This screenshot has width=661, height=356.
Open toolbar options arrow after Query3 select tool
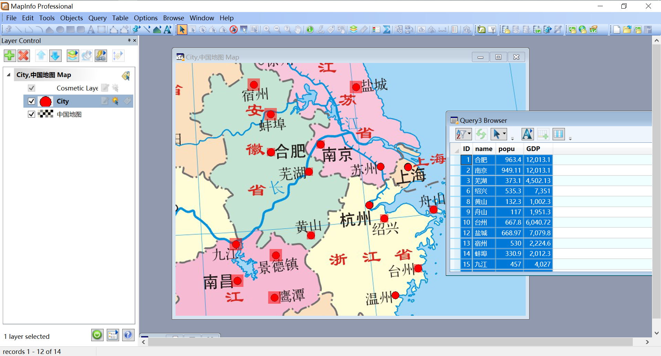[x=512, y=139]
